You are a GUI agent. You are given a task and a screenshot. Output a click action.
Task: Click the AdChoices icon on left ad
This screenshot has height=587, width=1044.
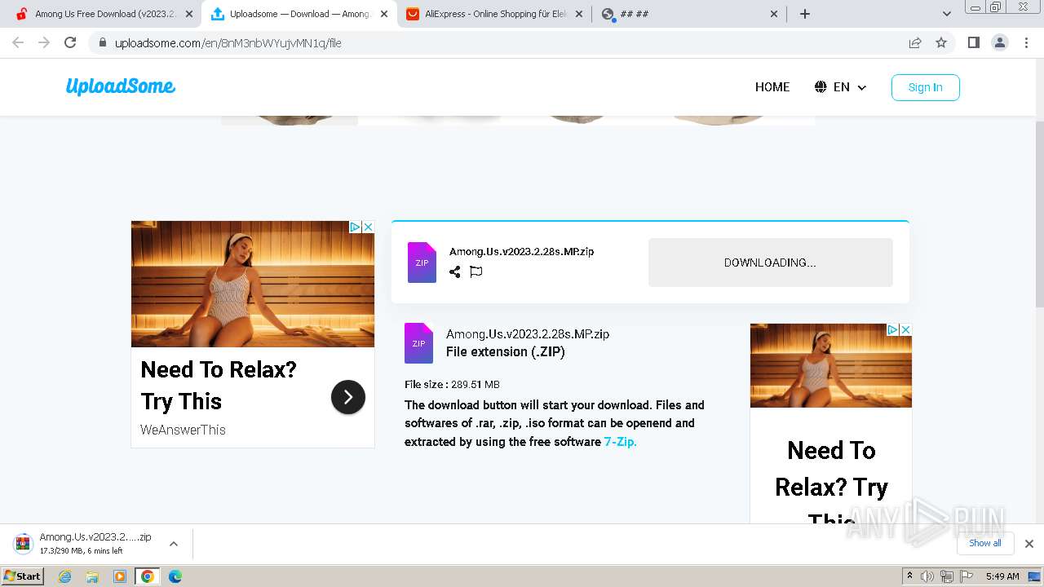(356, 227)
